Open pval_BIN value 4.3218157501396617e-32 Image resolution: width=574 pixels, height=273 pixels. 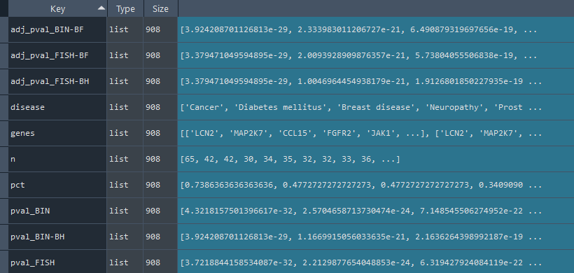[376, 211]
